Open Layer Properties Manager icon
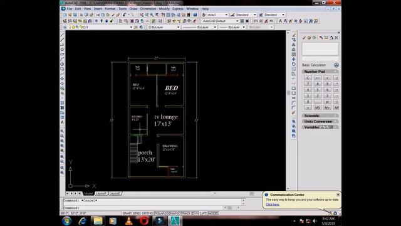Screen dimensions: 401x226 coord(65,27)
